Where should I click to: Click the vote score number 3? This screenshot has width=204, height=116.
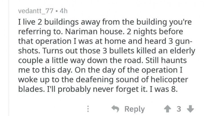pyautogui.click(x=179, y=109)
